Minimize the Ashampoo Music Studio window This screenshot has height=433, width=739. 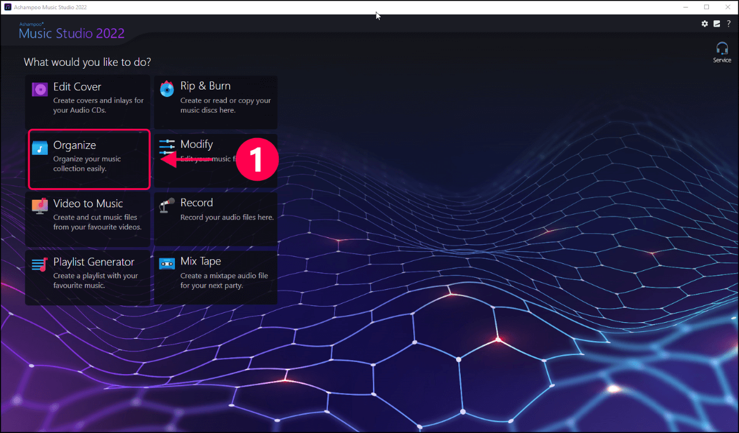[686, 7]
